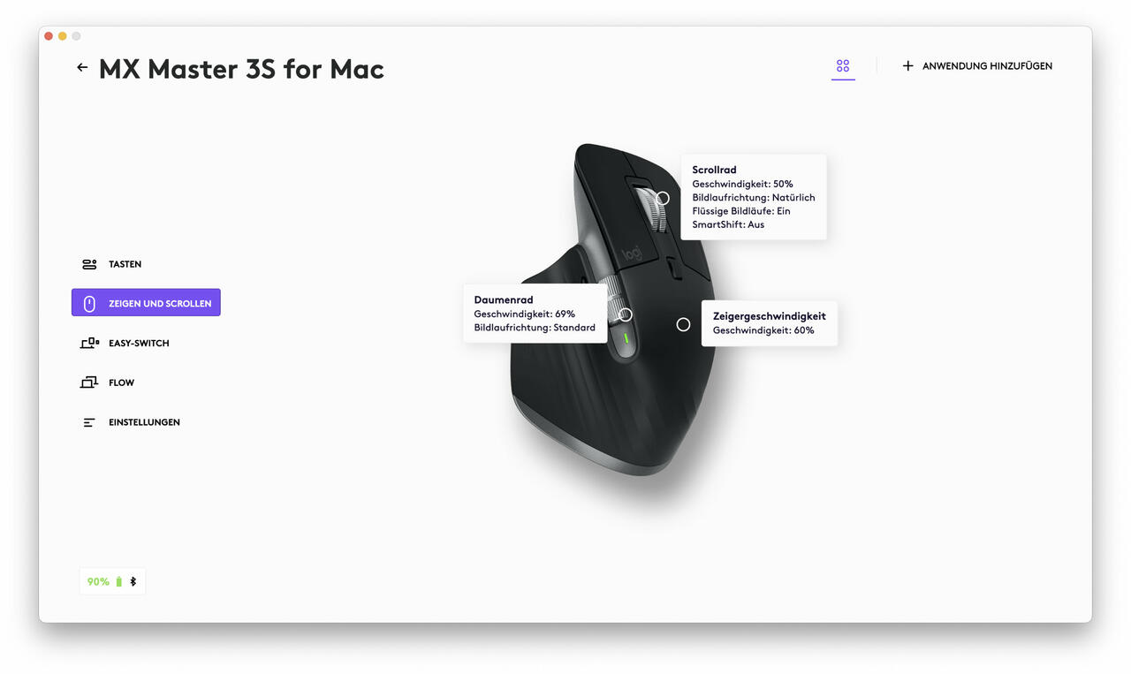Open the TASTEN section
1131x674 pixels.
[x=125, y=264]
